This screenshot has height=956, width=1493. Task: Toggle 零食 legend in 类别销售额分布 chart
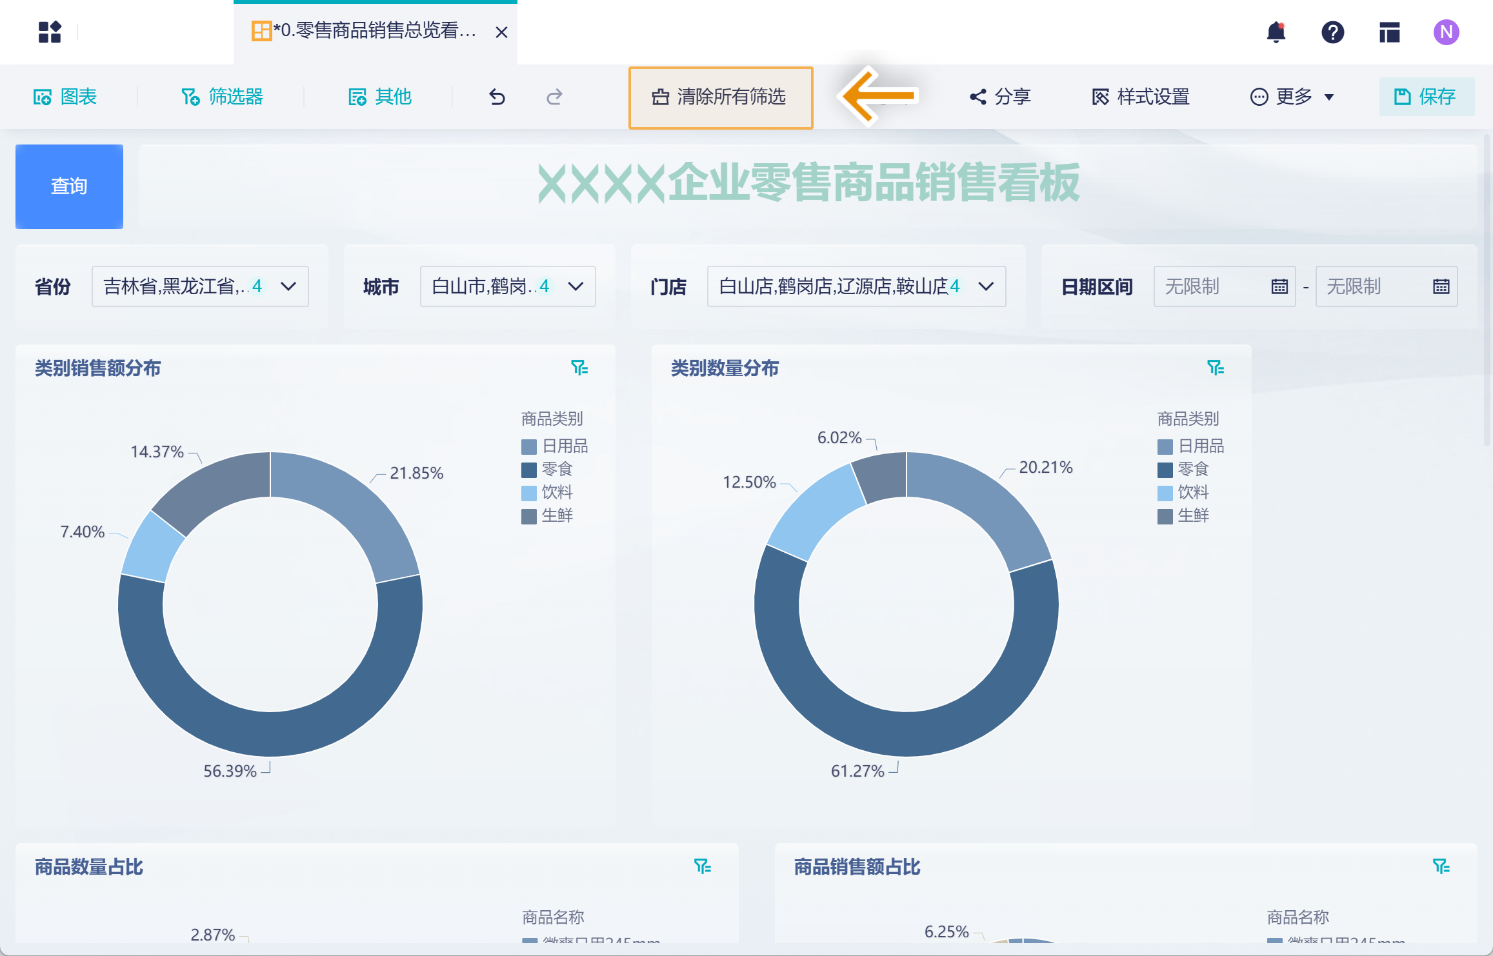[547, 470]
